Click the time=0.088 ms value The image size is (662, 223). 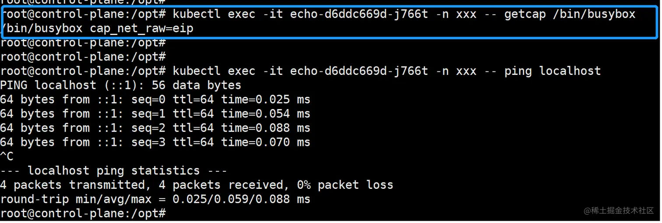(265, 128)
